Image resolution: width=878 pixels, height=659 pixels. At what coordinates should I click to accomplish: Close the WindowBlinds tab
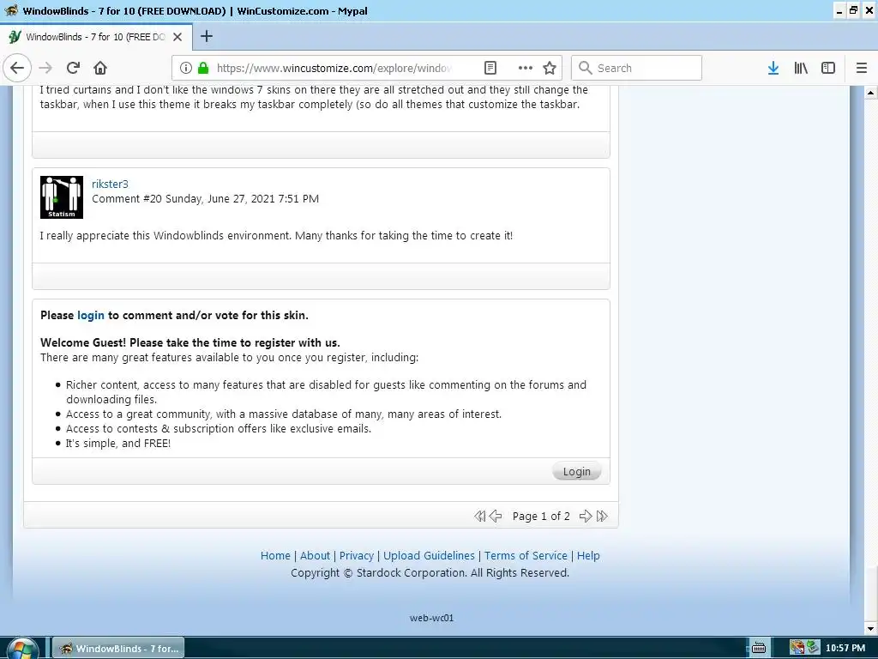point(177,37)
